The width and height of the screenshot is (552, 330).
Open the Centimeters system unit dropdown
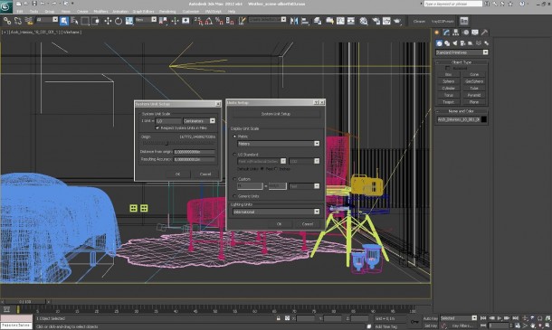pyautogui.click(x=199, y=120)
